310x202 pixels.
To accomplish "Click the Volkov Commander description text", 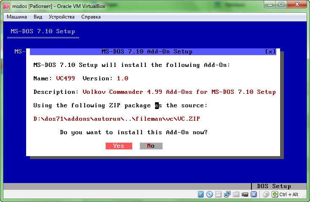I will [x=179, y=92].
